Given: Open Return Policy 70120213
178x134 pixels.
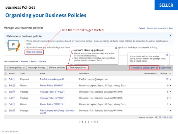Looking at the screenshot, I should click(51, 104).
